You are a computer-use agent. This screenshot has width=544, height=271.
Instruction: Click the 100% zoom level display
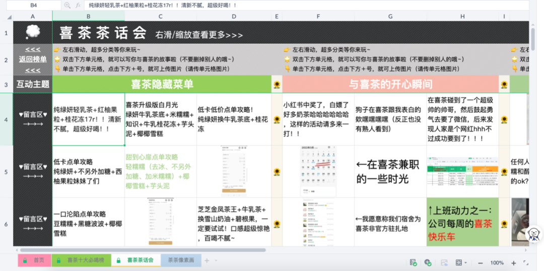pyautogui.click(x=497, y=263)
